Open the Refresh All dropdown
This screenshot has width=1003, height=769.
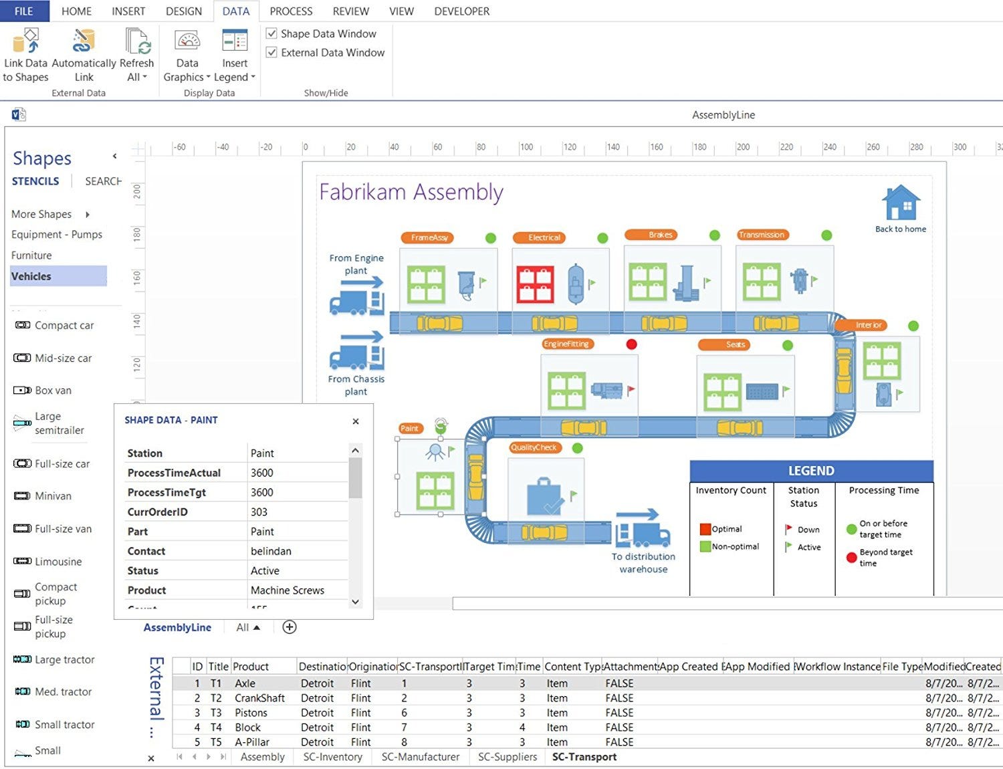(136, 77)
